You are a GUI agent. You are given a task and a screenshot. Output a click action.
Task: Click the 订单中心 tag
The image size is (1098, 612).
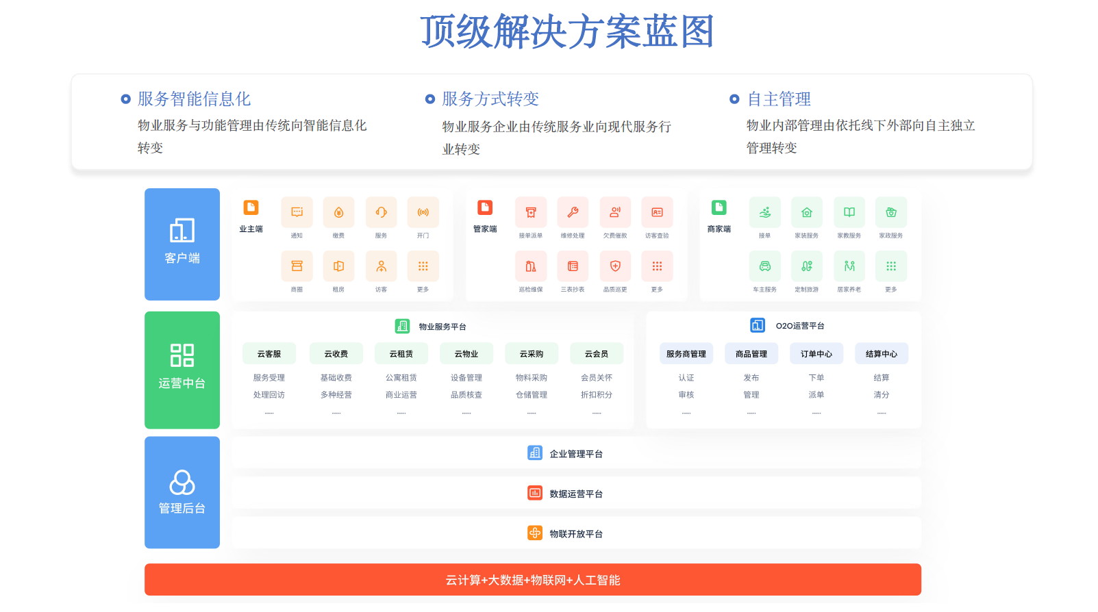(816, 354)
